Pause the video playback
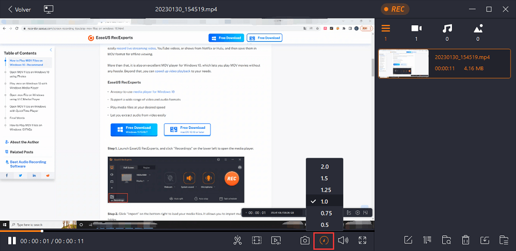516x251 pixels. pyautogui.click(x=12, y=241)
